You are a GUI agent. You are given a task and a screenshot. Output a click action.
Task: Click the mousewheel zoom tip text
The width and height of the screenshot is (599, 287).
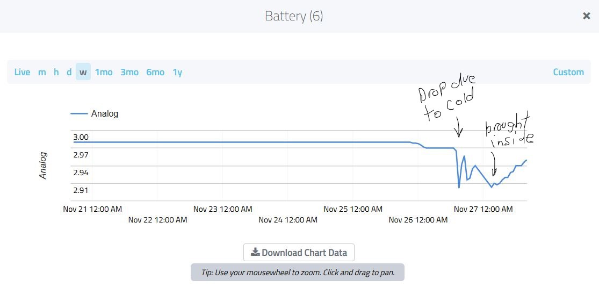point(298,272)
